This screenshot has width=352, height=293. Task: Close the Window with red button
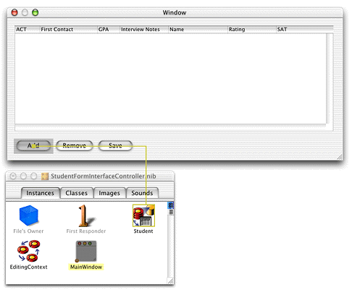(x=14, y=12)
